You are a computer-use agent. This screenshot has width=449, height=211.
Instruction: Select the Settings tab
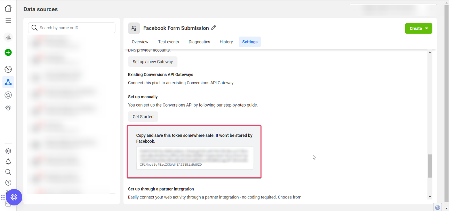click(250, 42)
